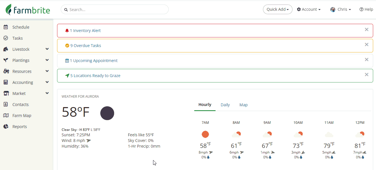Click the Tasks checkmark icon in sidebar
Screen dimensions: 376x170
(6, 38)
